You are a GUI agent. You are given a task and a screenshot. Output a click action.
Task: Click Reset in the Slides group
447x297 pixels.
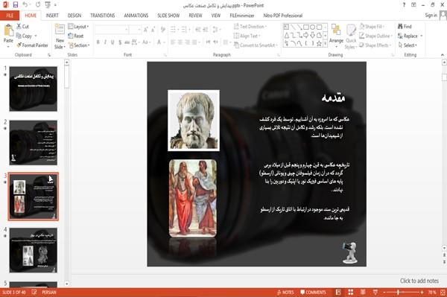[76, 36]
